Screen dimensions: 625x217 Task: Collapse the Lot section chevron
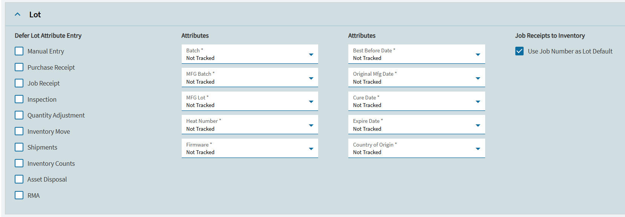[17, 14]
